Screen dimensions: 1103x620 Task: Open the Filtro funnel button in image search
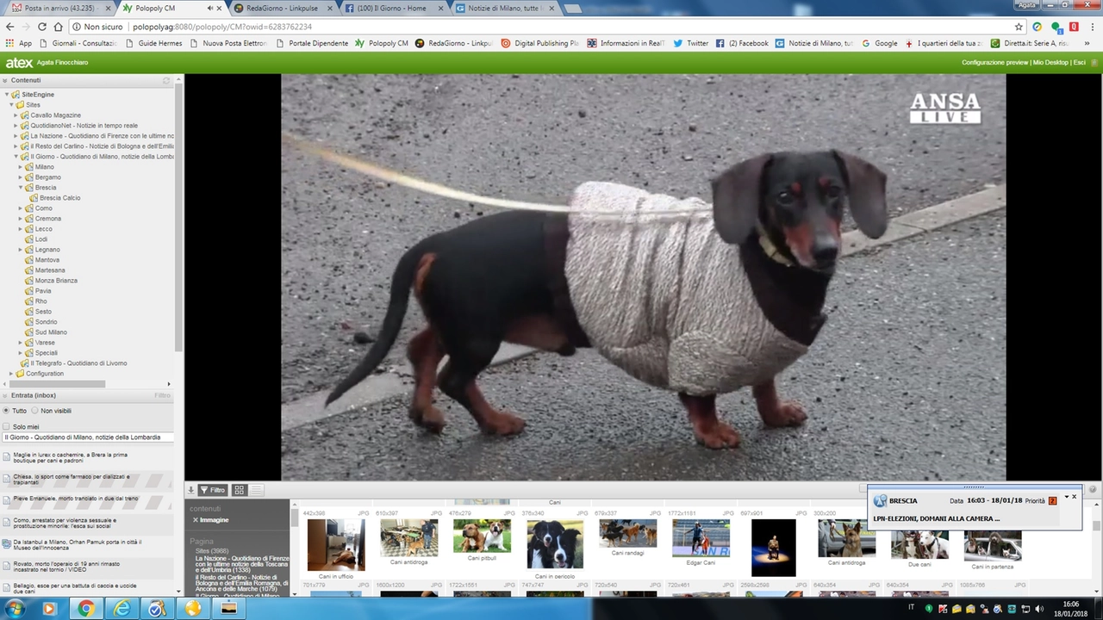coord(212,490)
